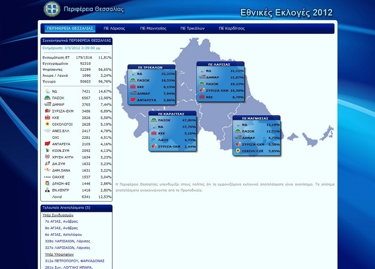Click the Greek emblem logo in header
The image size is (375, 269).
coord(52,9)
